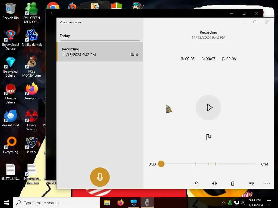Start a new recording with microphone button
278x208 pixels.
click(x=100, y=177)
